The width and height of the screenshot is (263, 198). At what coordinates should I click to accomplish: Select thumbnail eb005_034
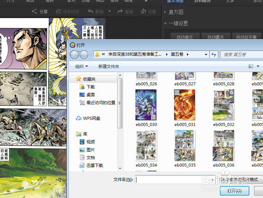coord(146,145)
